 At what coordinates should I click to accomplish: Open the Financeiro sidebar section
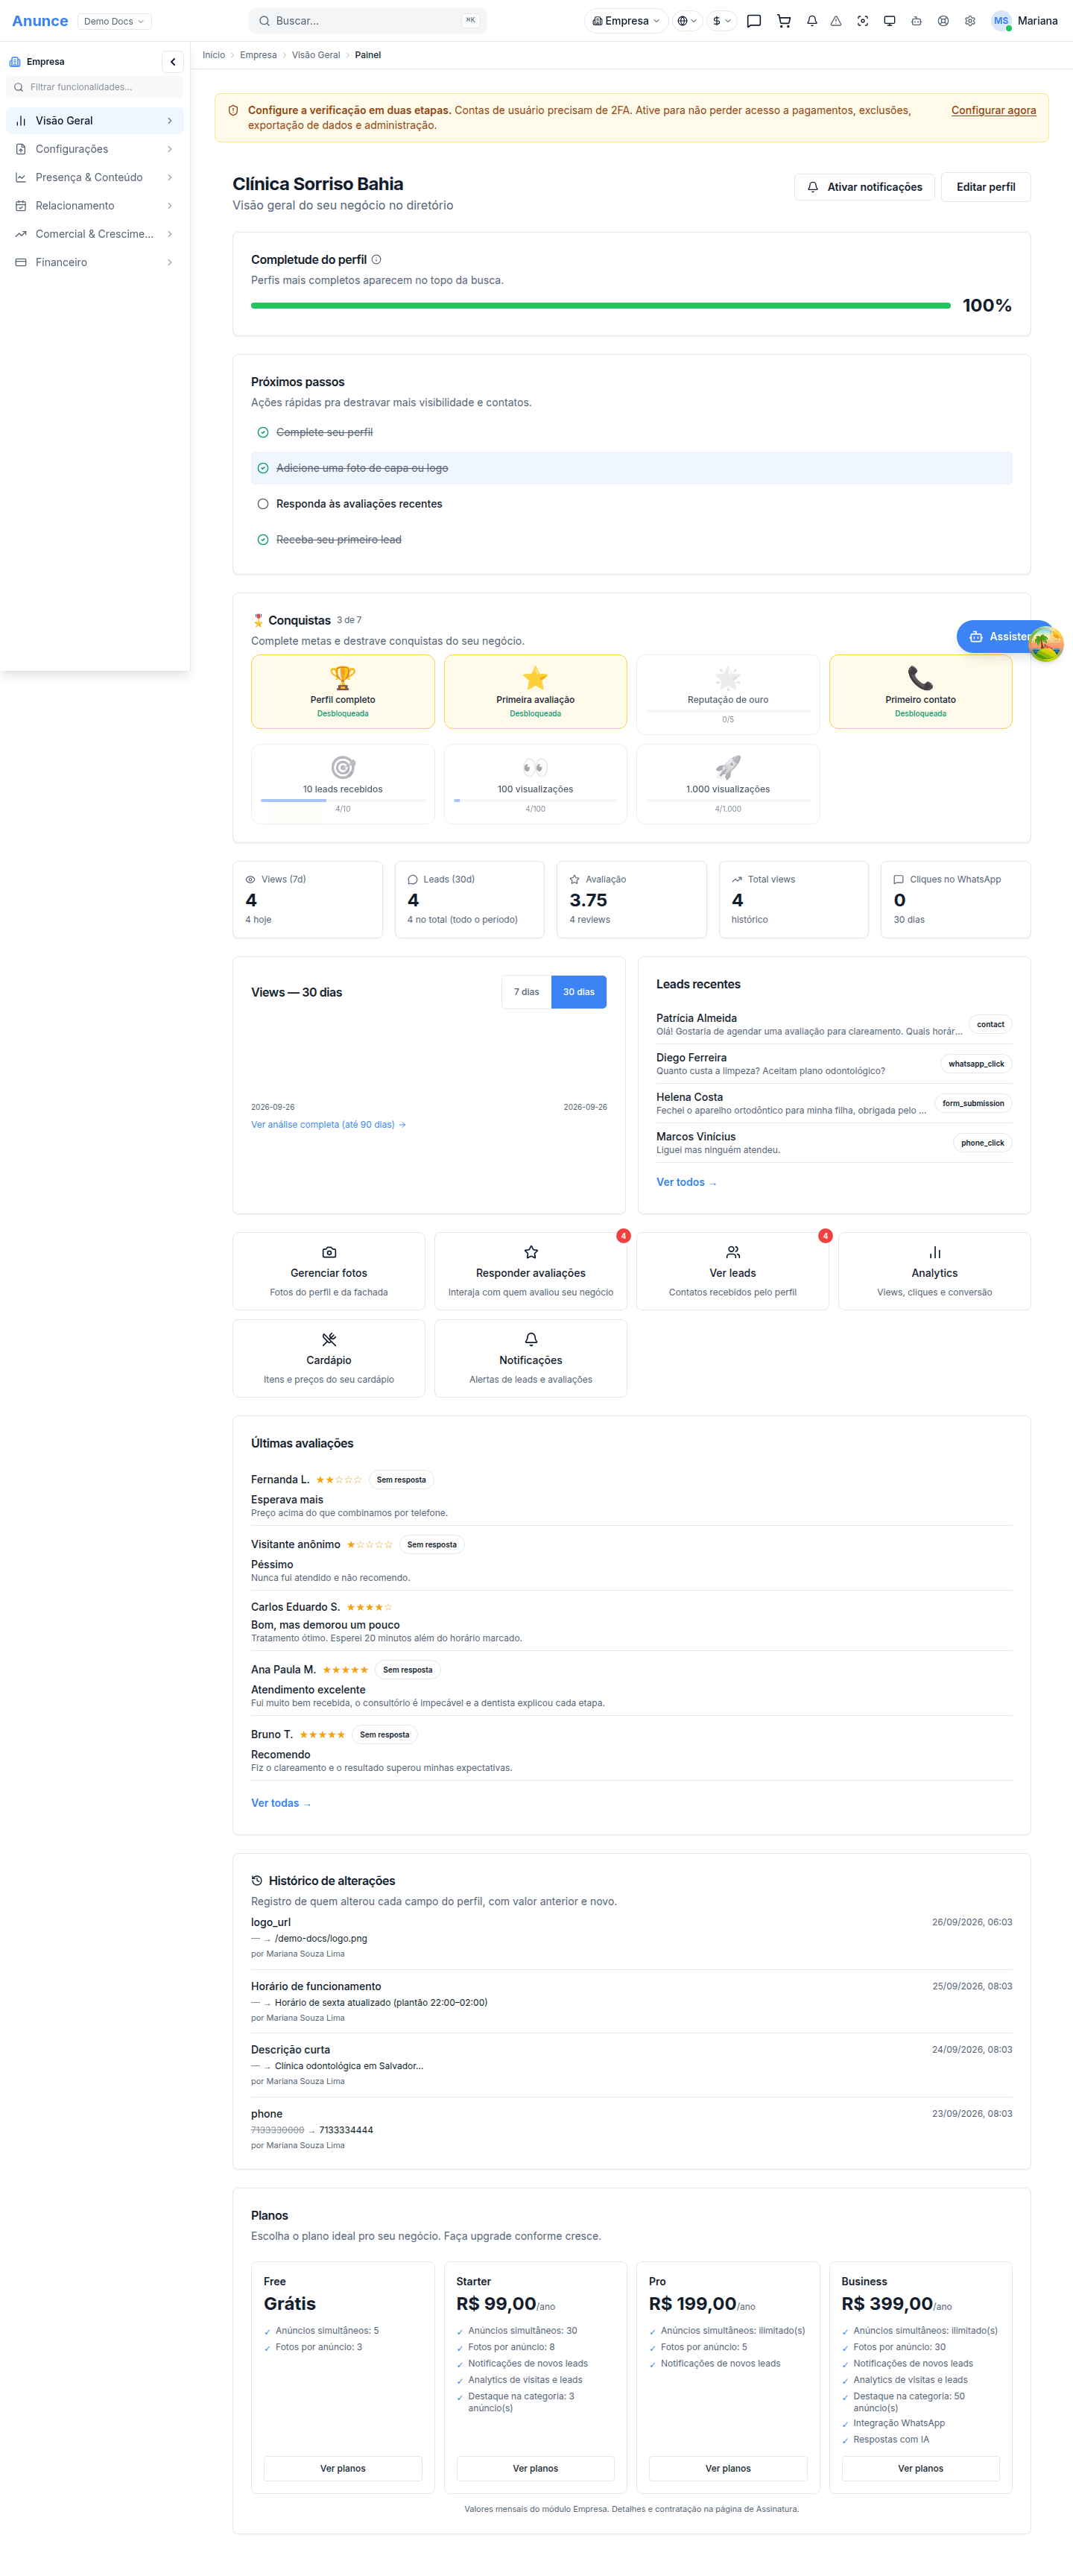coord(95,263)
